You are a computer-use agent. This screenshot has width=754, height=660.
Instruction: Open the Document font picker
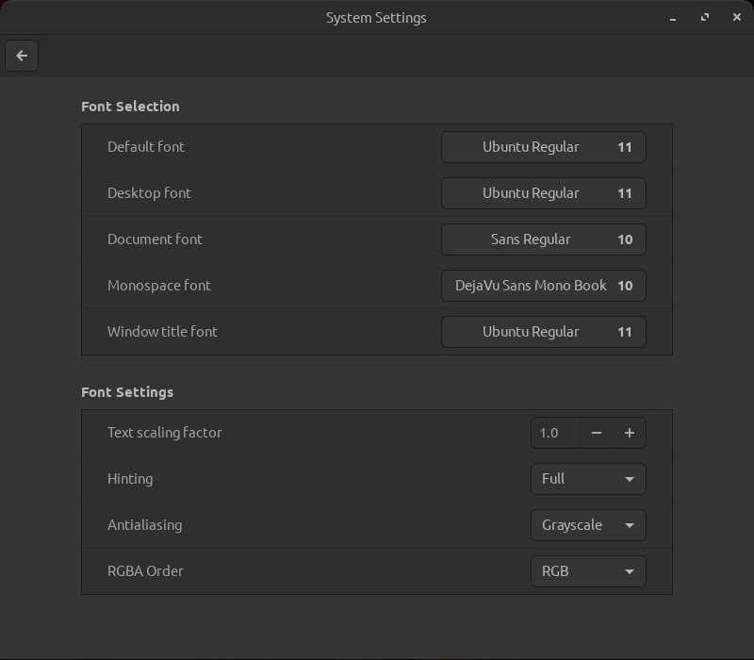543,239
